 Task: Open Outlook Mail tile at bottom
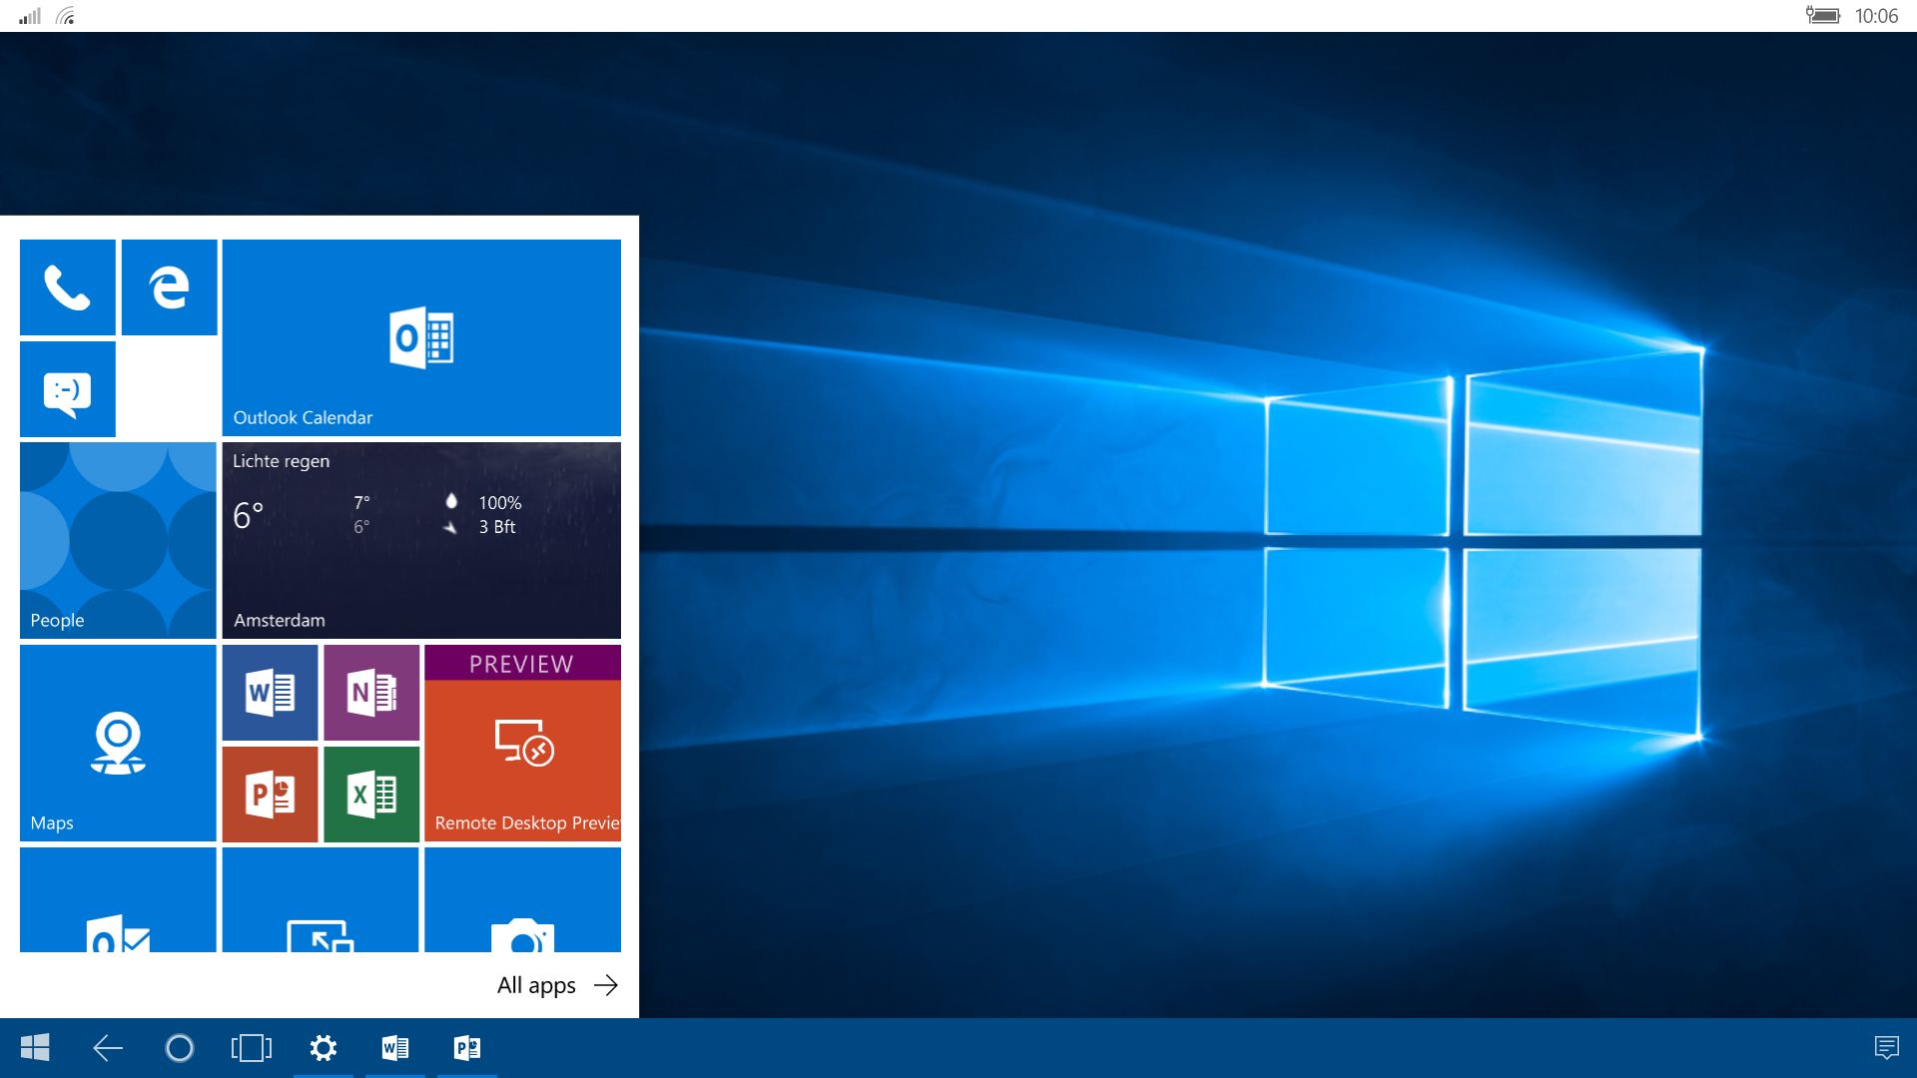tap(118, 899)
